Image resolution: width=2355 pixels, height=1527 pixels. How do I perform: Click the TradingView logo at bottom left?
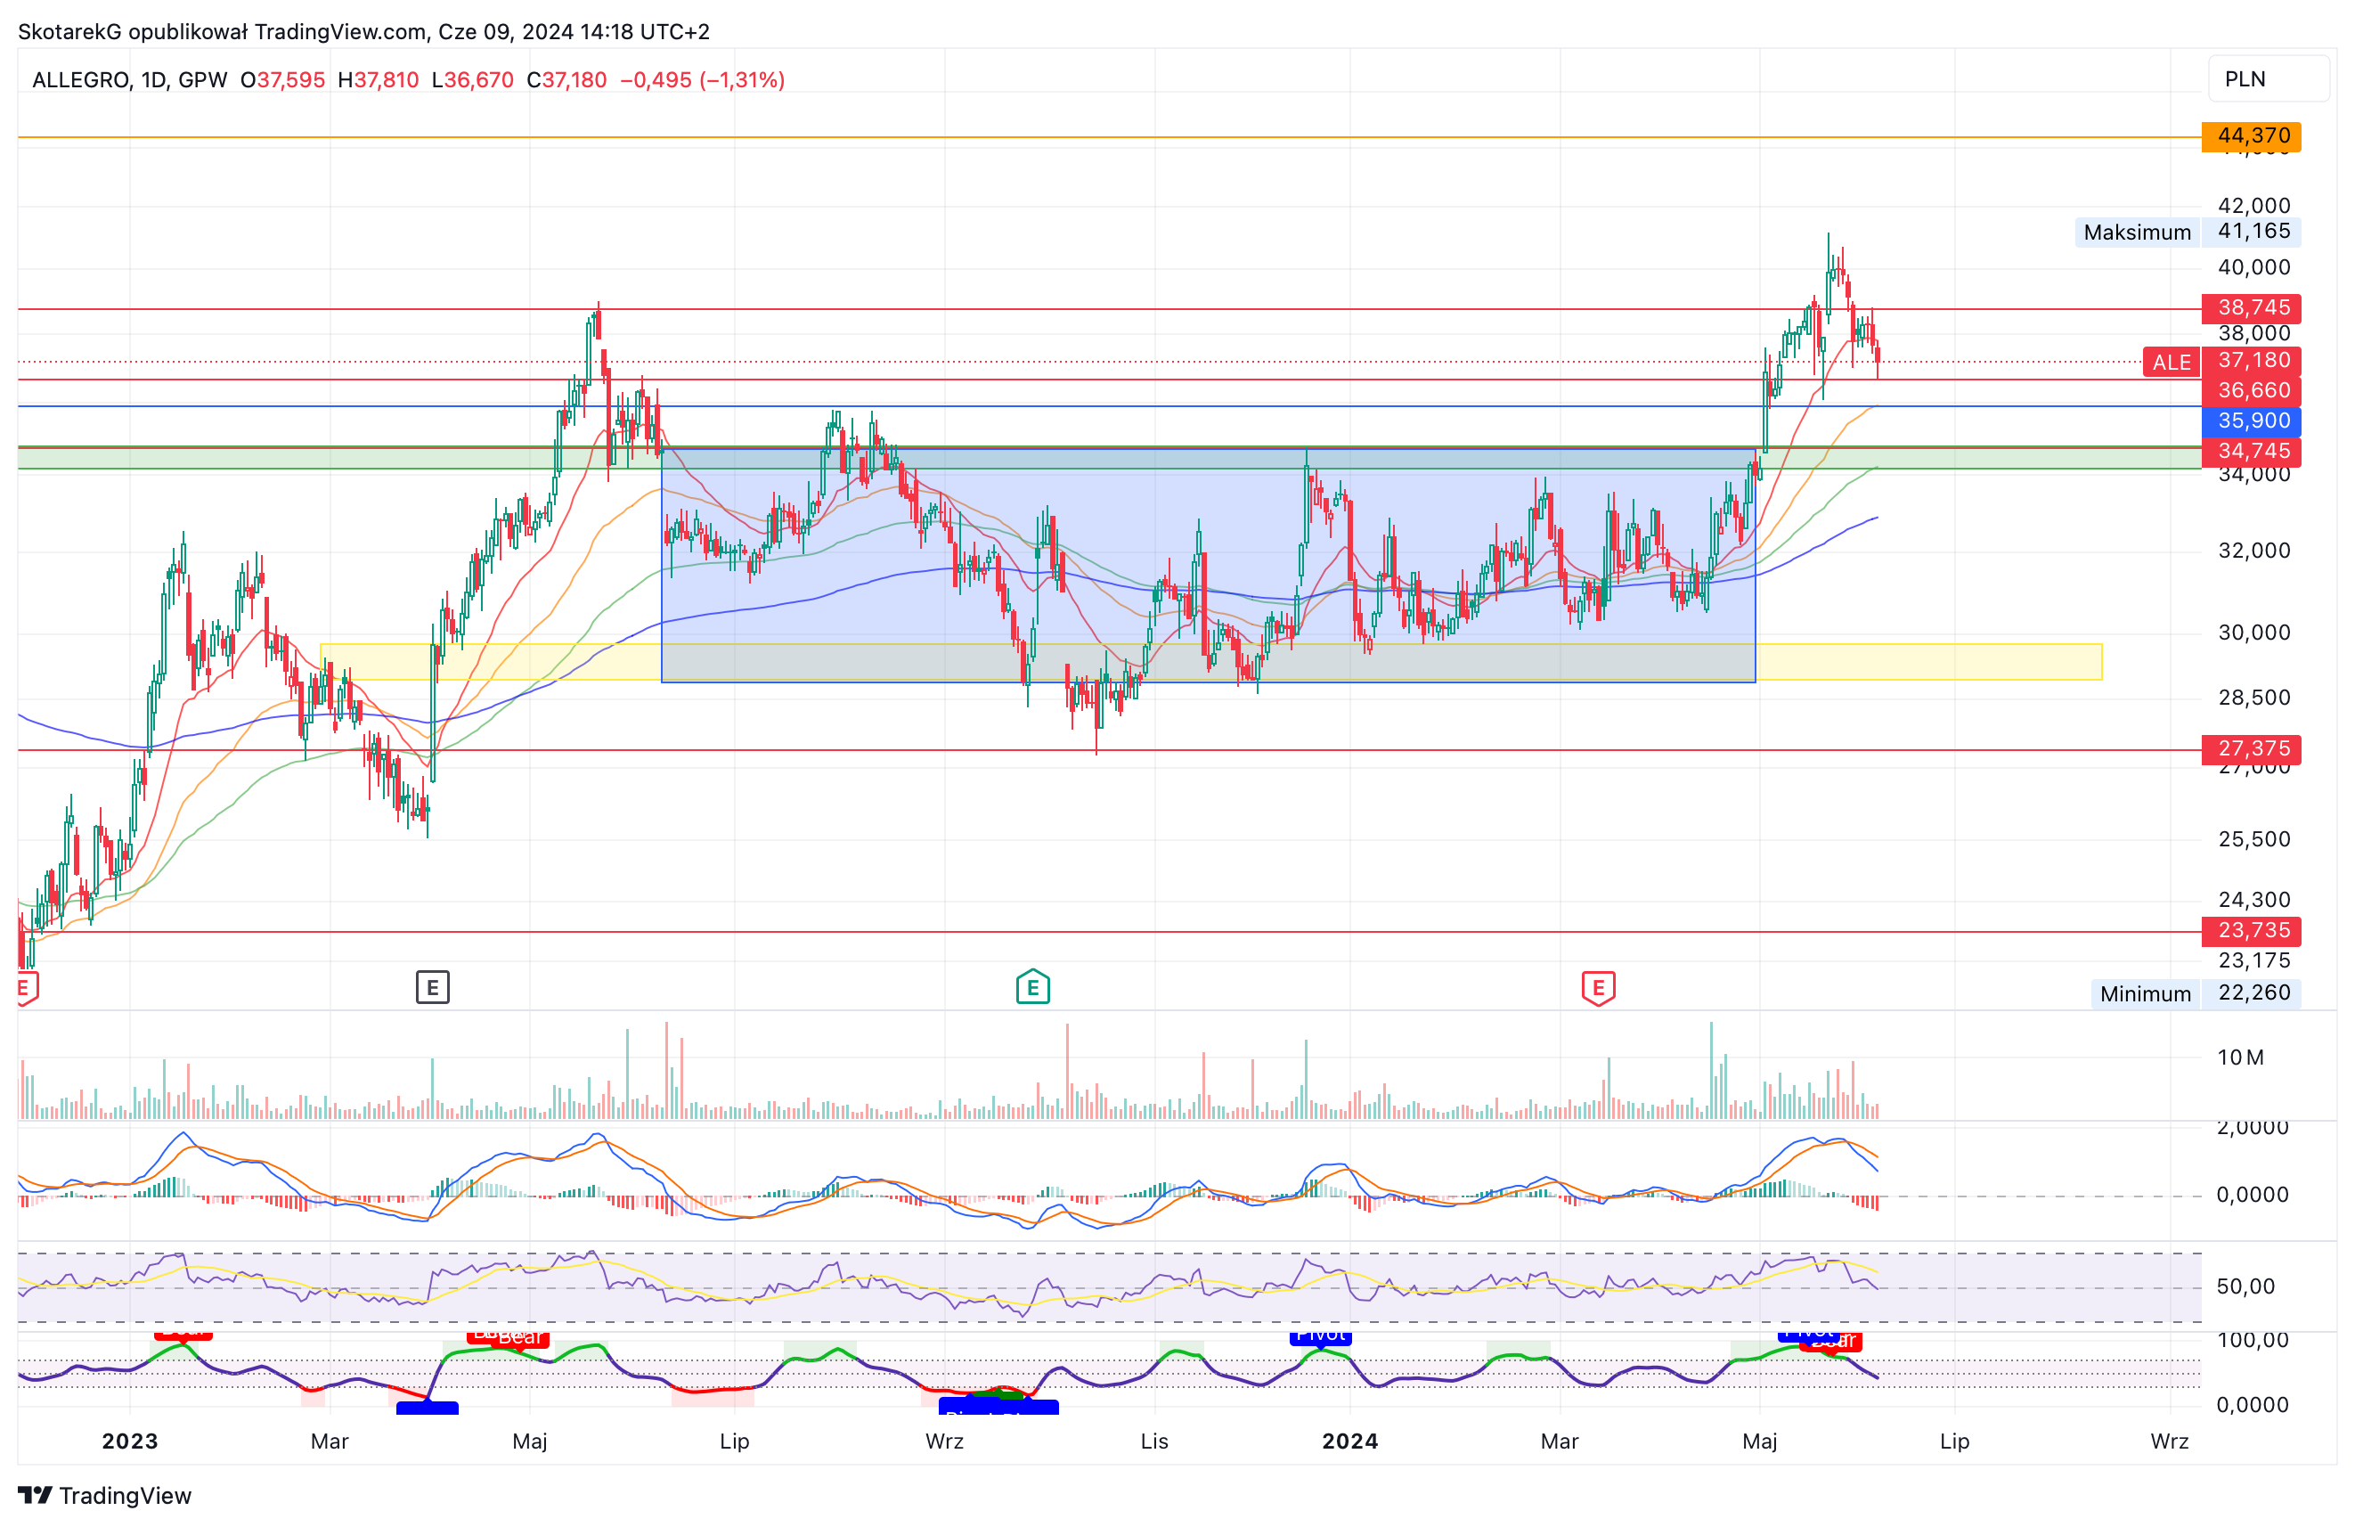tap(105, 1495)
